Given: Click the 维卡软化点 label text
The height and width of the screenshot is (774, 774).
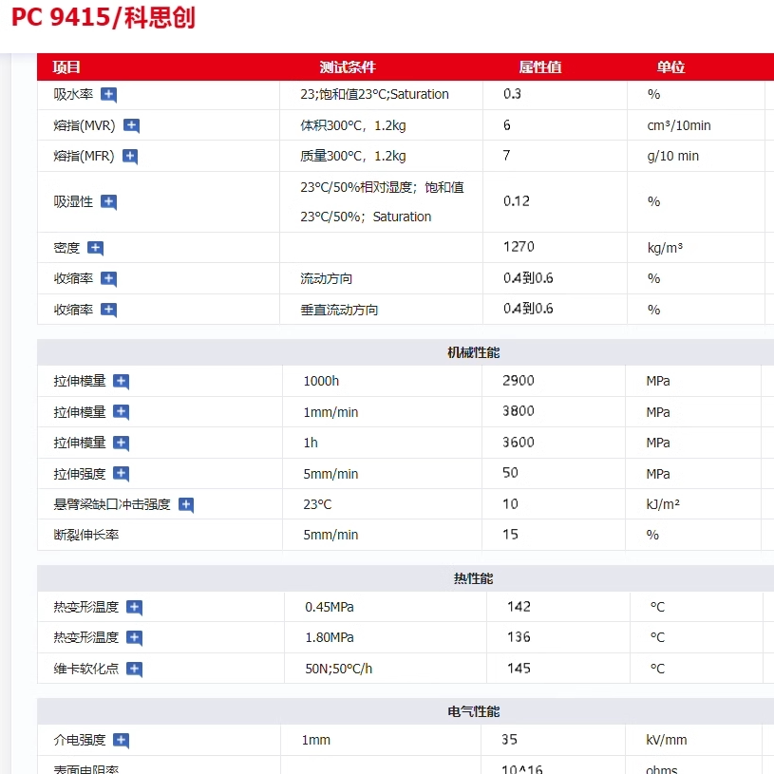Looking at the screenshot, I should (x=86, y=669).
